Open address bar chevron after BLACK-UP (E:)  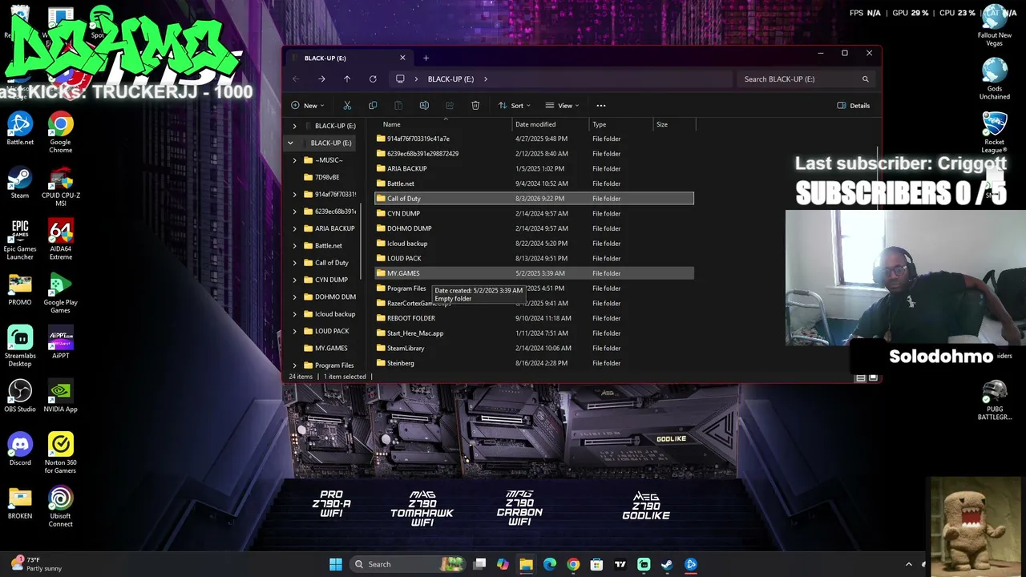coord(485,79)
